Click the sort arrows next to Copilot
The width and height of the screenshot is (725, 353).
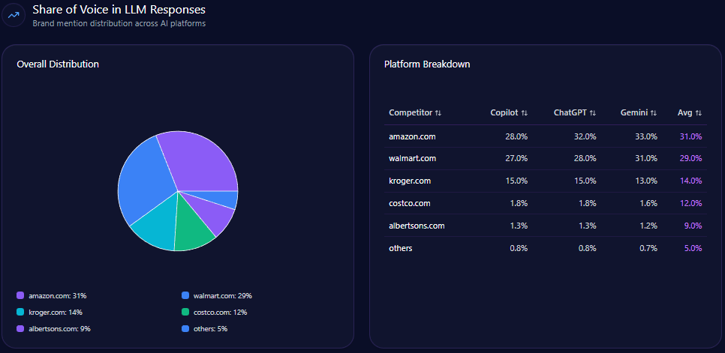pyautogui.click(x=525, y=113)
